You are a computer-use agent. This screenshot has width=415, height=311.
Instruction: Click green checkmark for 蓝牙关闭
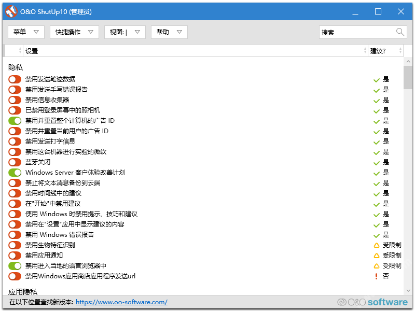[x=377, y=163]
